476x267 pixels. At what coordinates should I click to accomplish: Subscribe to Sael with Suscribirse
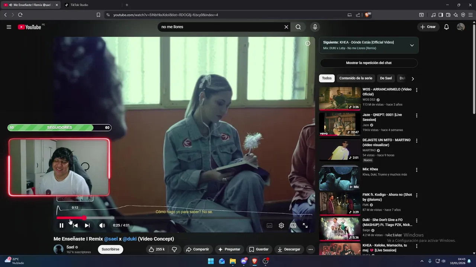click(x=110, y=249)
